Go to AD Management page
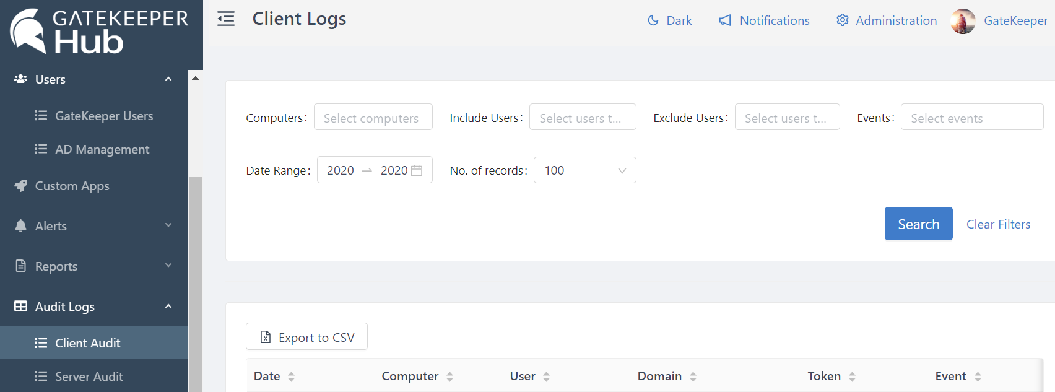Image resolution: width=1055 pixels, height=392 pixels. click(102, 149)
